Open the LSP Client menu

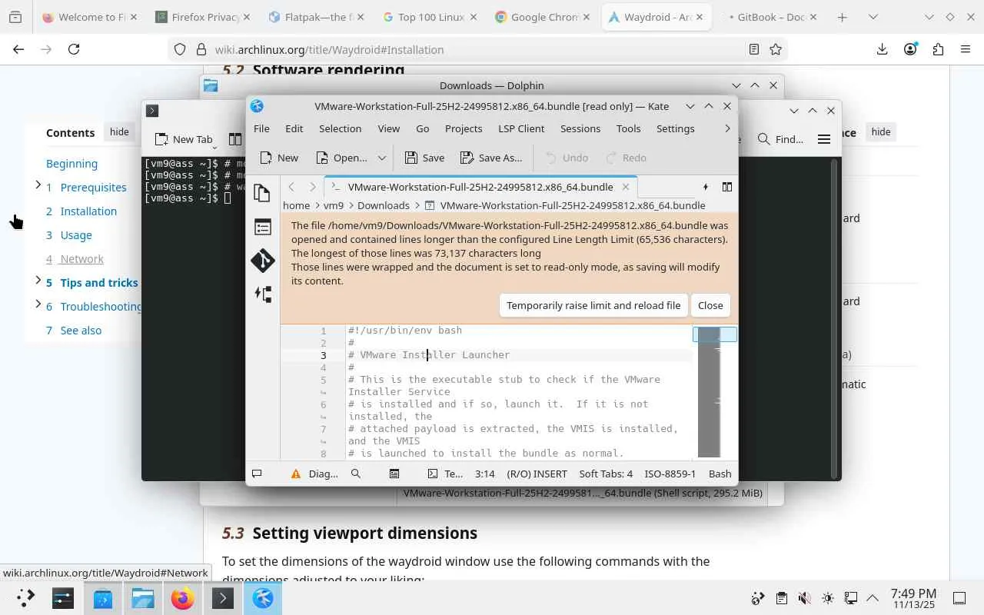[x=521, y=128]
